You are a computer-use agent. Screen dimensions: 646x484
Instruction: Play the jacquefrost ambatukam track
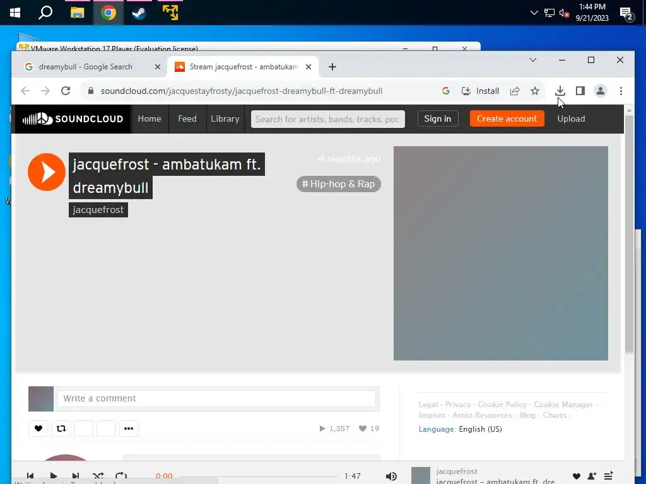click(x=47, y=172)
